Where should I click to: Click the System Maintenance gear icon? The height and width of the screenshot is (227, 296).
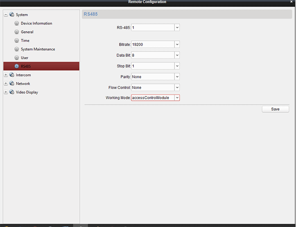click(x=17, y=49)
